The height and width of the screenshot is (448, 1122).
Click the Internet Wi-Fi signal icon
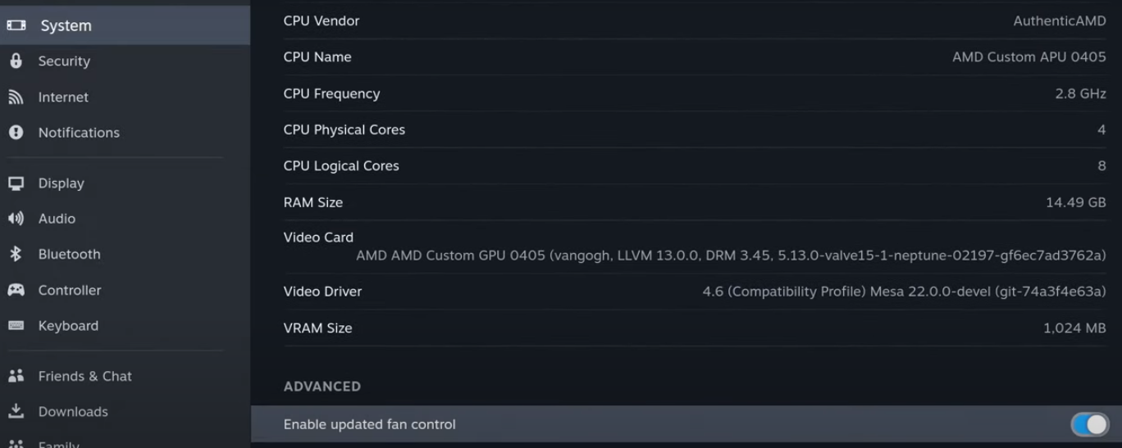[16, 97]
